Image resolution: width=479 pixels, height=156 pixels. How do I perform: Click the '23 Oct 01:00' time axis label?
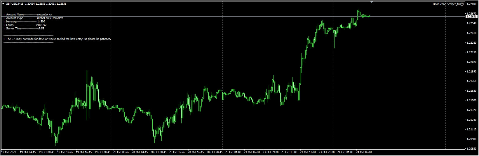(233, 152)
